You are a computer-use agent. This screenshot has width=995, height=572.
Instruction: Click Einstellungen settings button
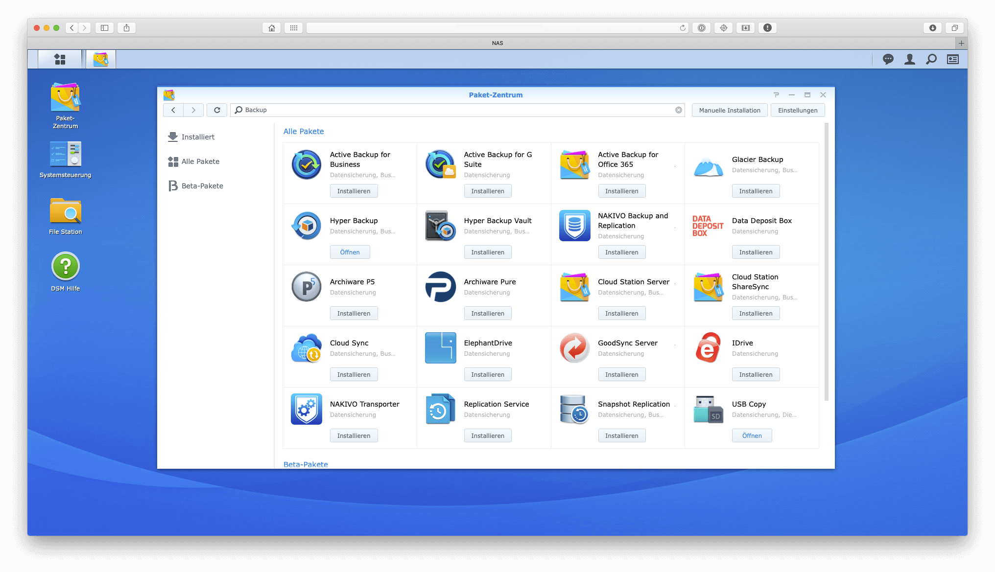pyautogui.click(x=798, y=109)
